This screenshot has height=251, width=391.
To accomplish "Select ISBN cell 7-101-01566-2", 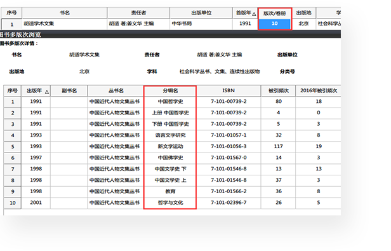I will [x=229, y=192].
